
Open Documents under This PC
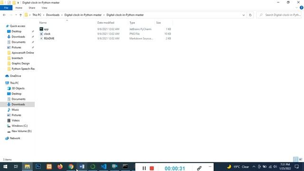19,99
